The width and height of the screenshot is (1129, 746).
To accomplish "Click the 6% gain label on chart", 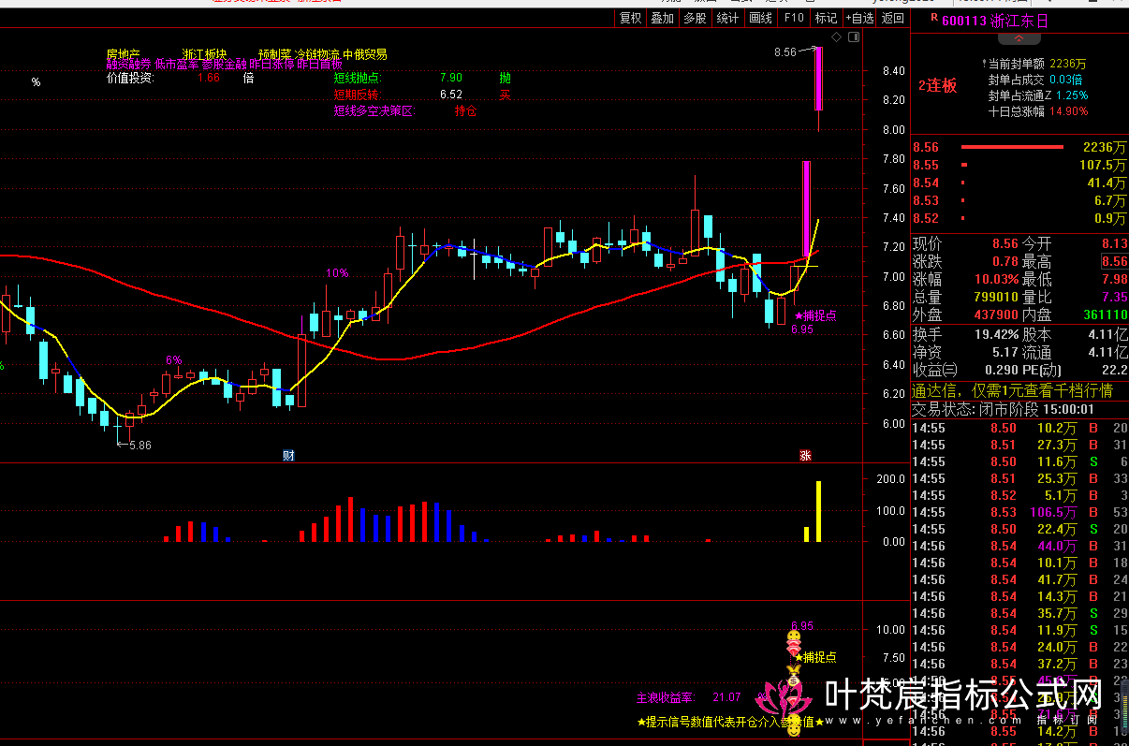I will point(173,359).
